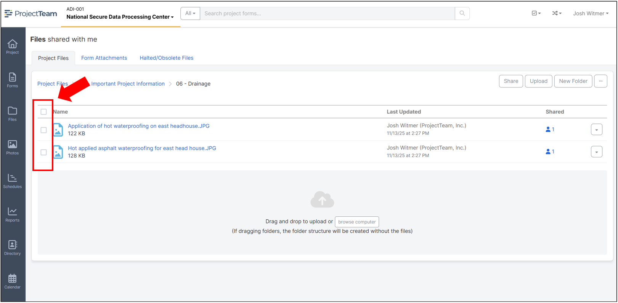The height and width of the screenshot is (303, 618).
Task: Click the search magnifier icon
Action: point(462,13)
